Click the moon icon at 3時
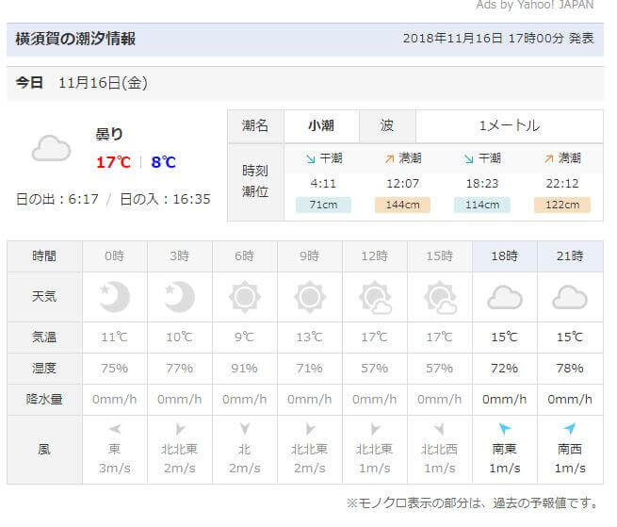617x527 pixels. [179, 297]
